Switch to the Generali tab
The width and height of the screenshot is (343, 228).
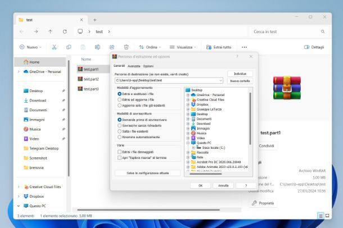[x=119, y=66]
